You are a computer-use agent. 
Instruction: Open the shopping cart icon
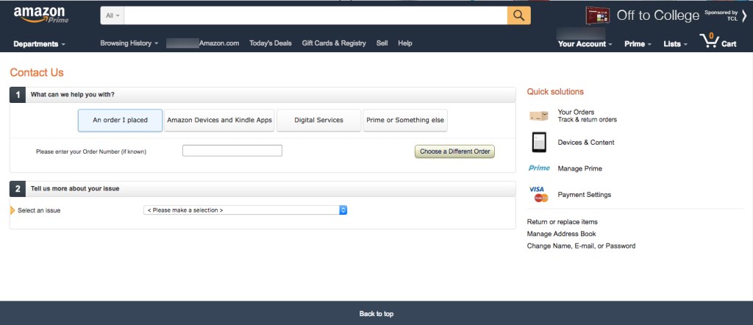click(710, 41)
